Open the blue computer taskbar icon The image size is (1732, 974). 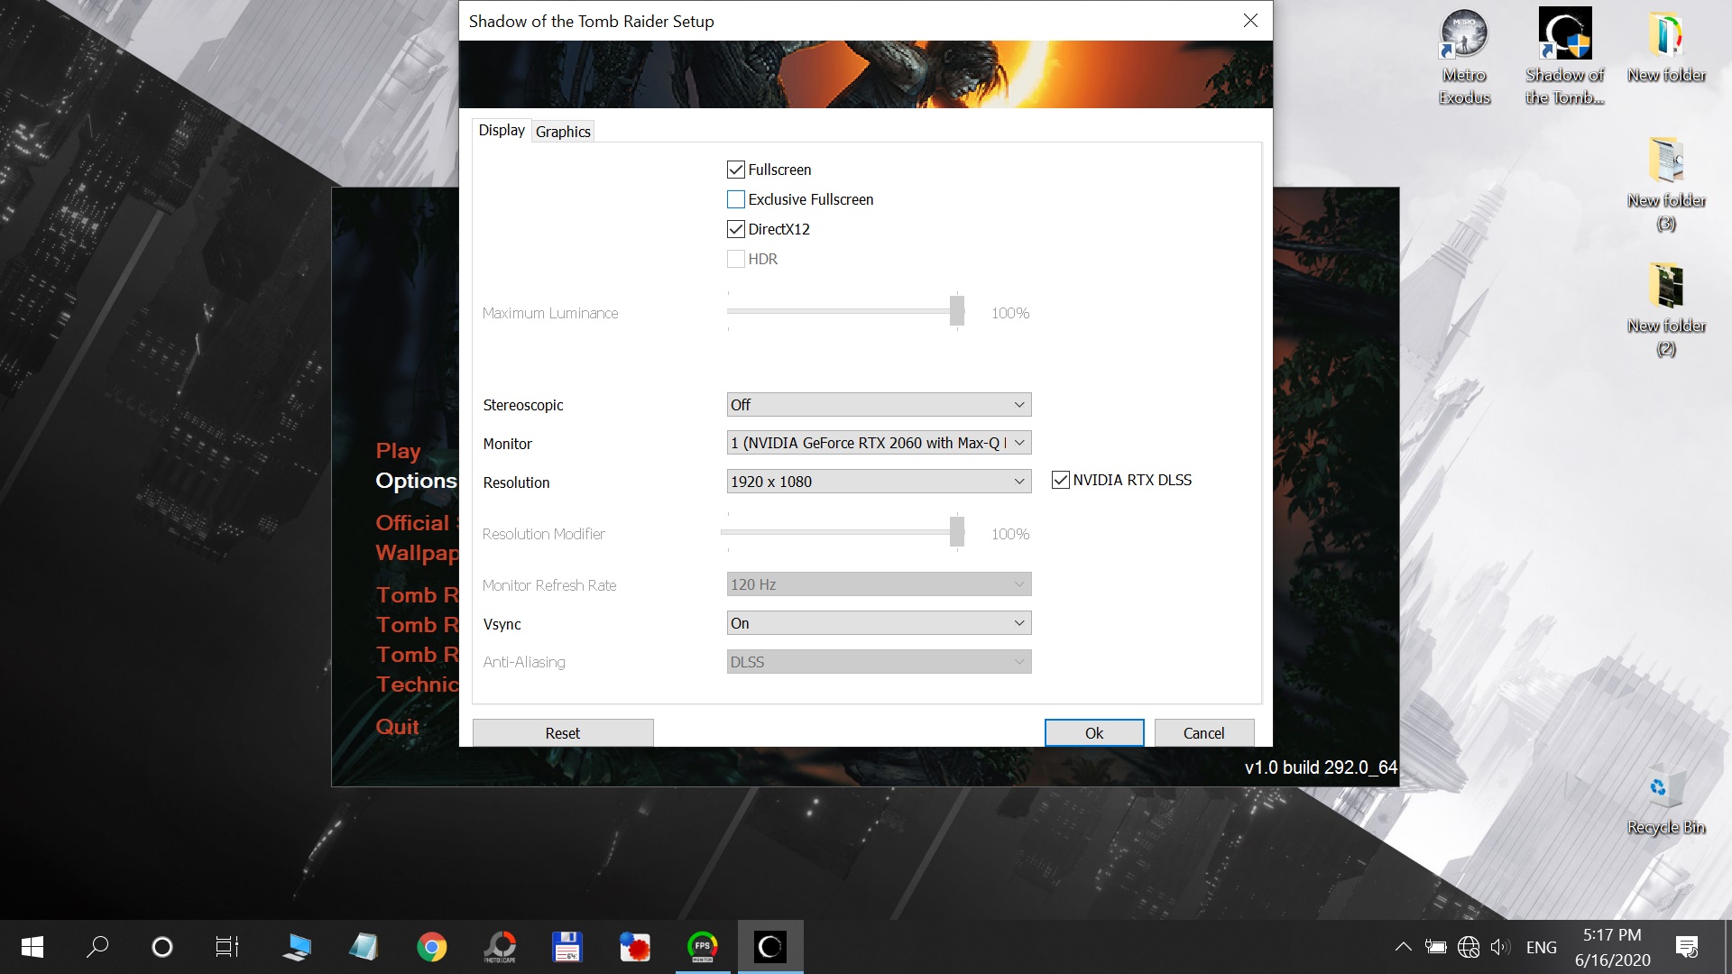296,947
